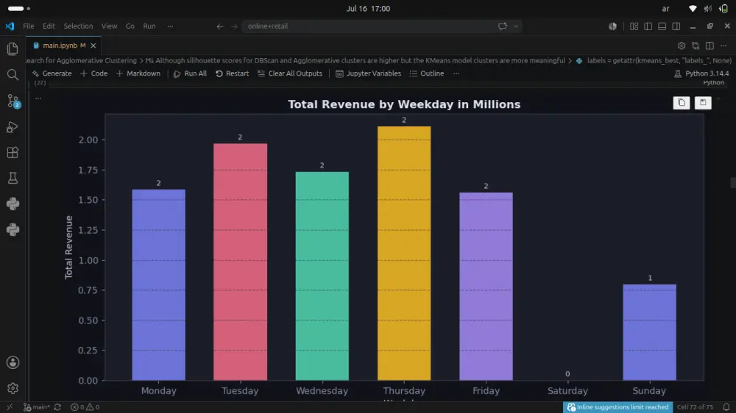Open the notebook diff/changes icon

click(x=696, y=46)
